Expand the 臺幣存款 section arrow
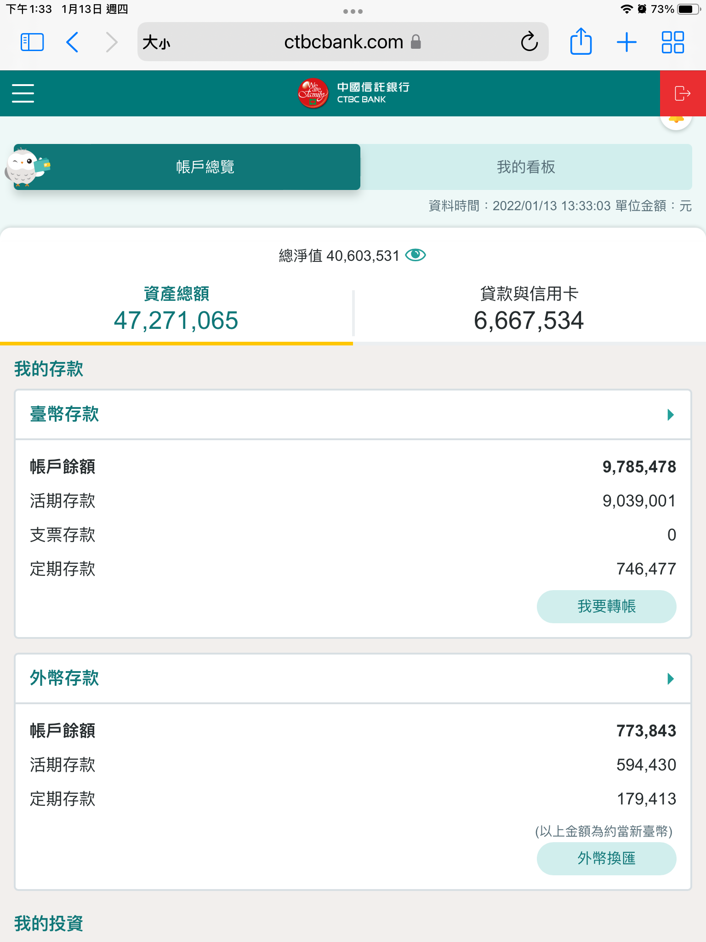This screenshot has width=706, height=942. click(671, 415)
